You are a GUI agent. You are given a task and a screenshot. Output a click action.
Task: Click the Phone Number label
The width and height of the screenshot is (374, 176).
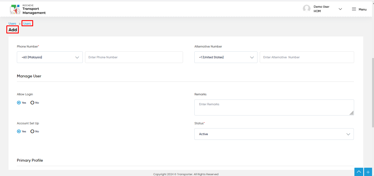pyautogui.click(x=28, y=46)
